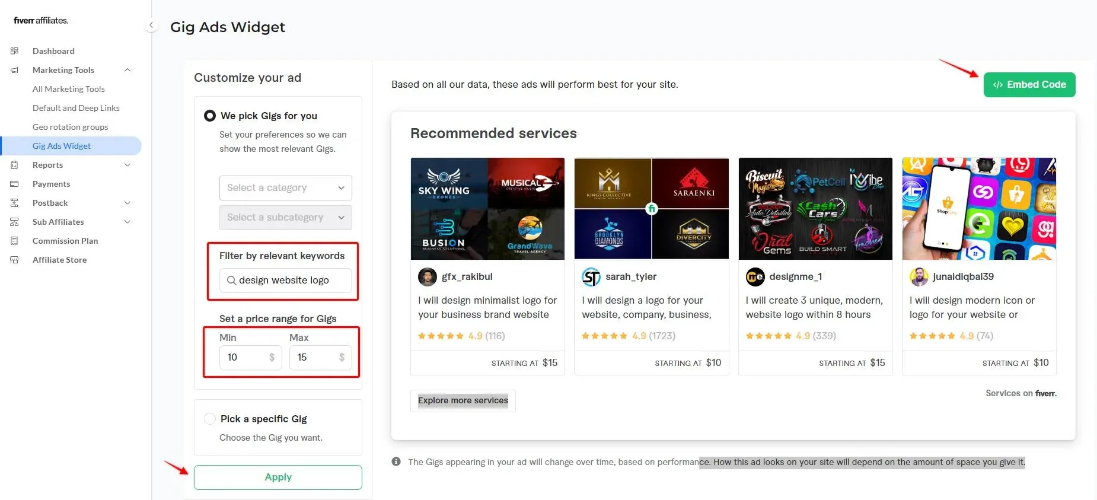This screenshot has height=500, width=1097.
Task: Click the gfx_rakibul username
Action: click(x=467, y=276)
